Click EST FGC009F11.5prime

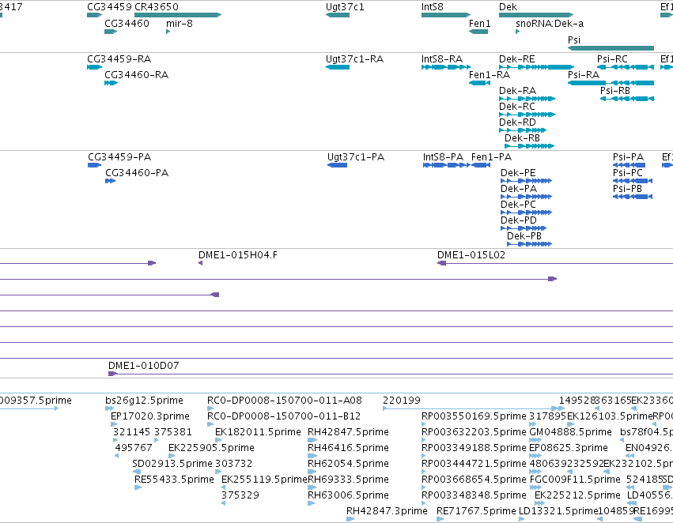click(x=535, y=487)
